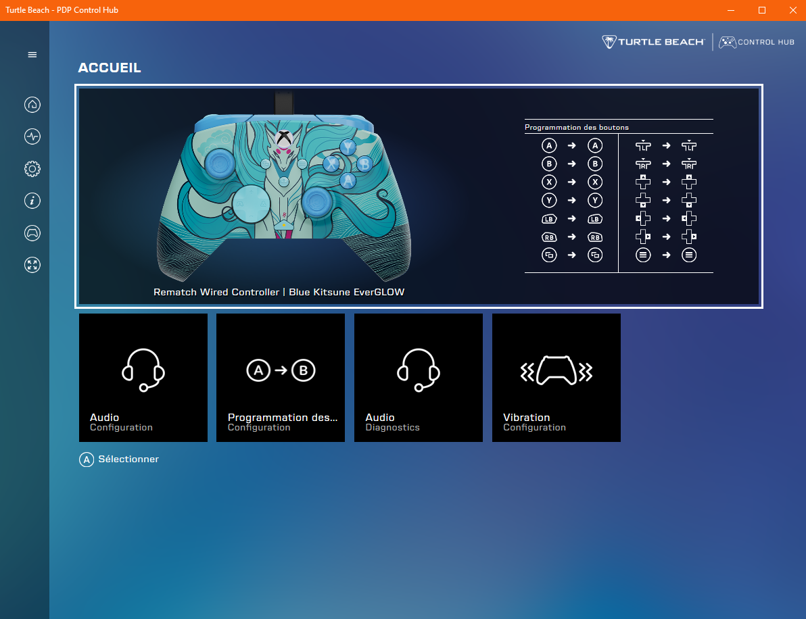Click the Turtle Beach logo

pyautogui.click(x=653, y=42)
